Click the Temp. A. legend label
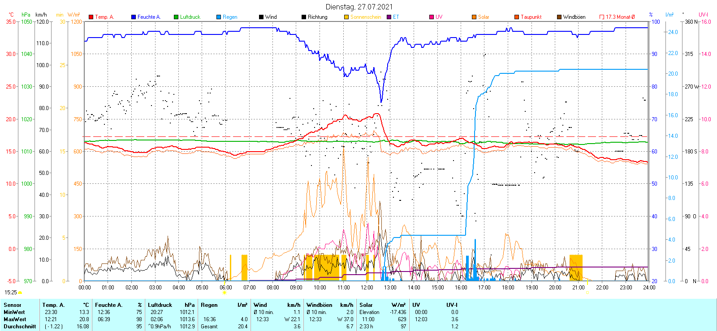This screenshot has width=717, height=331. (x=104, y=17)
